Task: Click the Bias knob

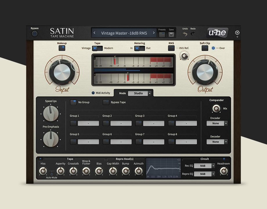Action: (x=99, y=171)
